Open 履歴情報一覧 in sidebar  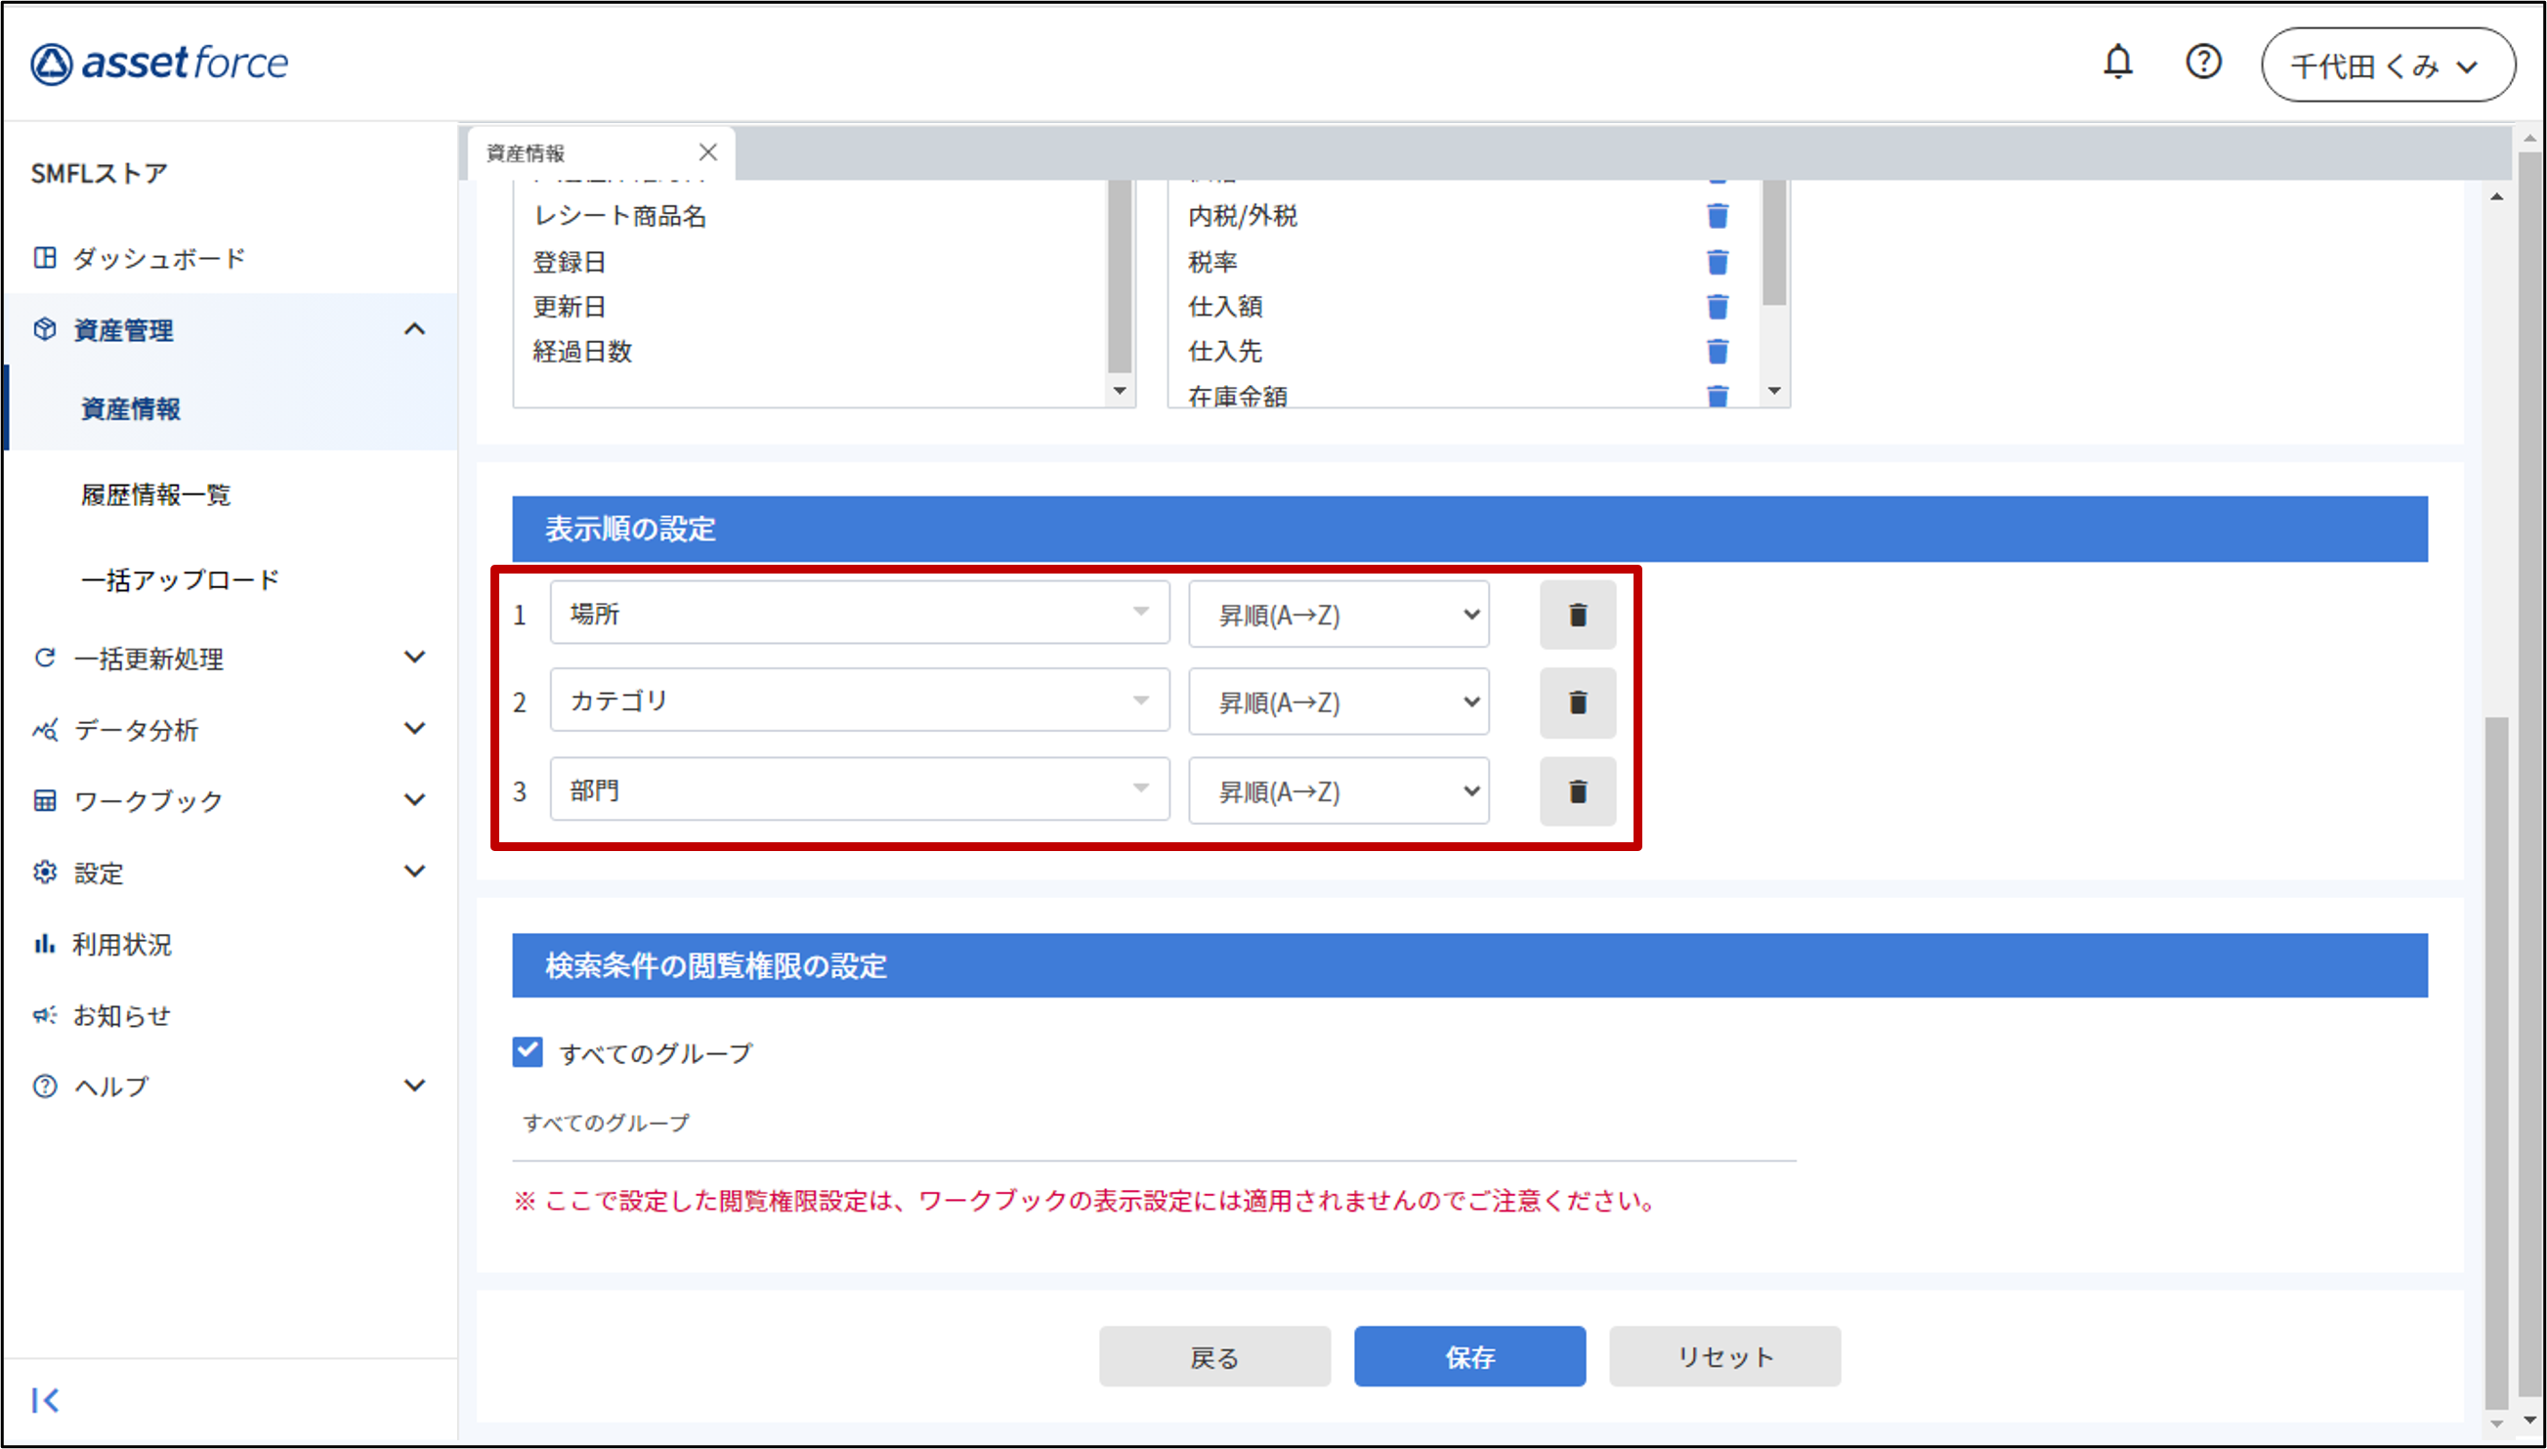tap(156, 494)
